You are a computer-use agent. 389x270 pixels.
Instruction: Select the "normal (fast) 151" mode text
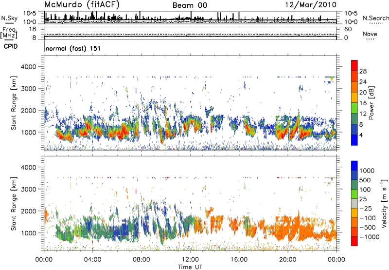73,48
